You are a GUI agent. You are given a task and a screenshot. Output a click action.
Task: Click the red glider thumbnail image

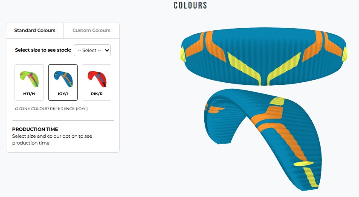pos(97,78)
